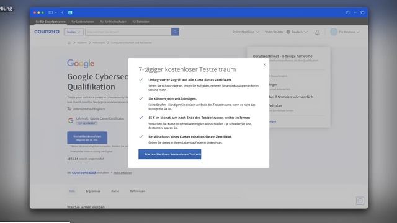
Task: Switch to the Ergebnisse tab
Action: point(93,191)
